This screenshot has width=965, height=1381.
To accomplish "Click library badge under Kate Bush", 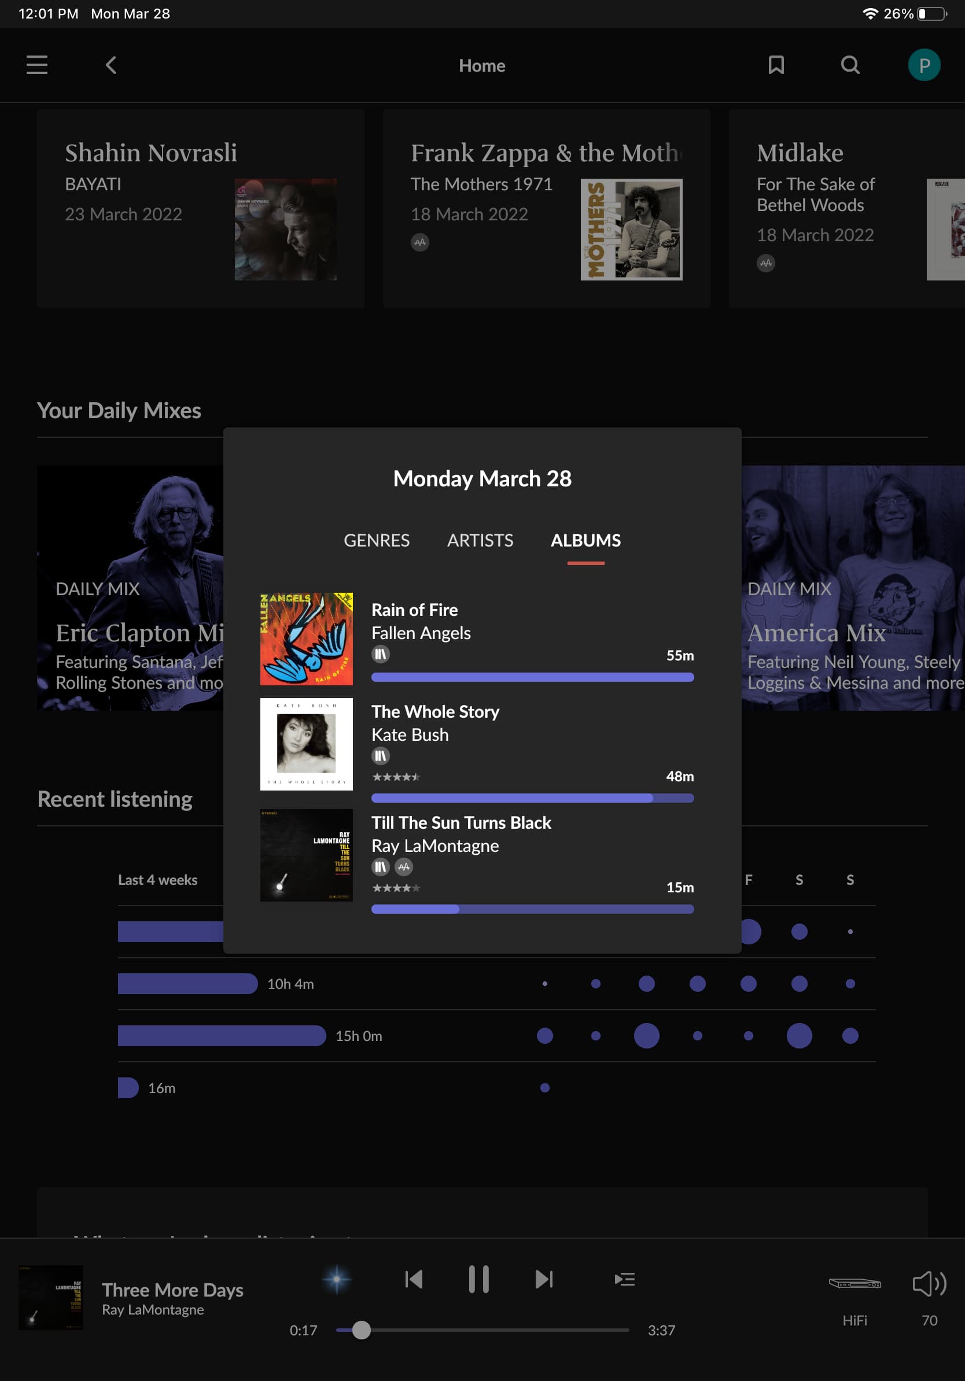I will point(380,755).
